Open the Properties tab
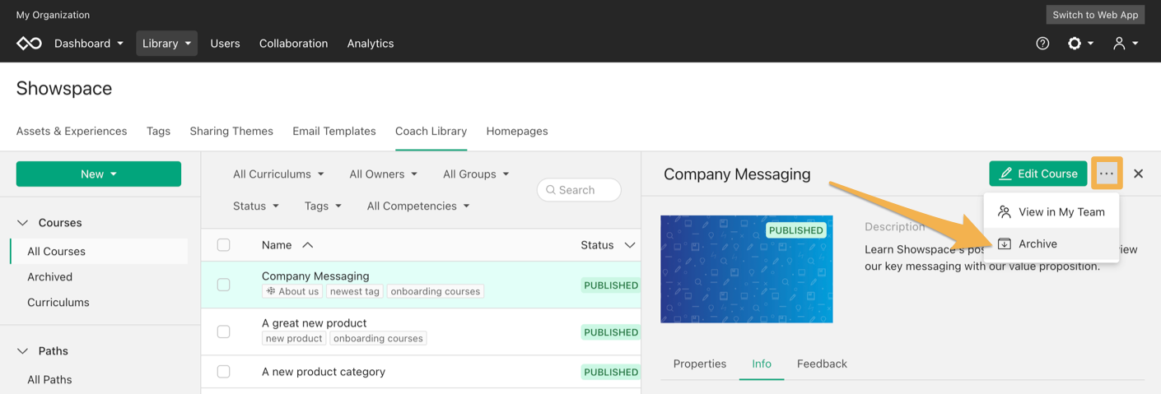1161x394 pixels. point(700,364)
